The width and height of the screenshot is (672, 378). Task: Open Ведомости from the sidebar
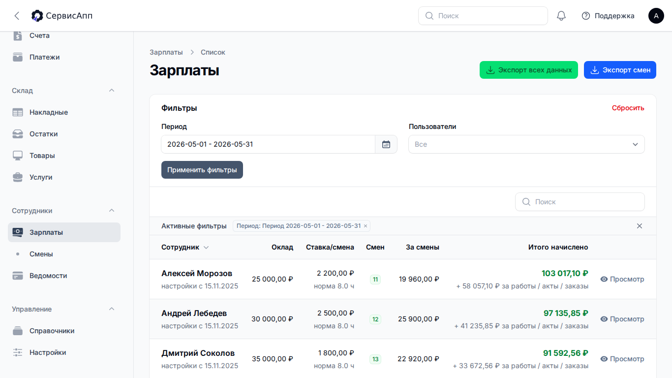coord(64,276)
